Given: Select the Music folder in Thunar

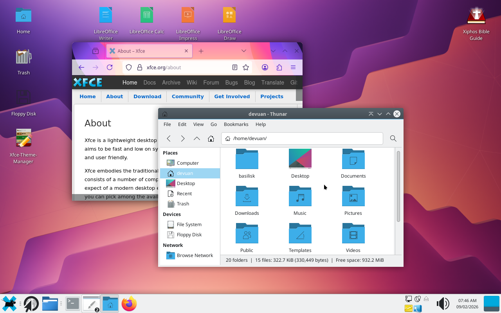Looking at the screenshot, I should click(300, 201).
